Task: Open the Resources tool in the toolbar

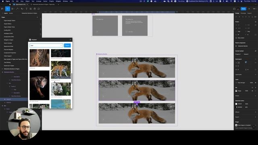Action: point(31,9)
